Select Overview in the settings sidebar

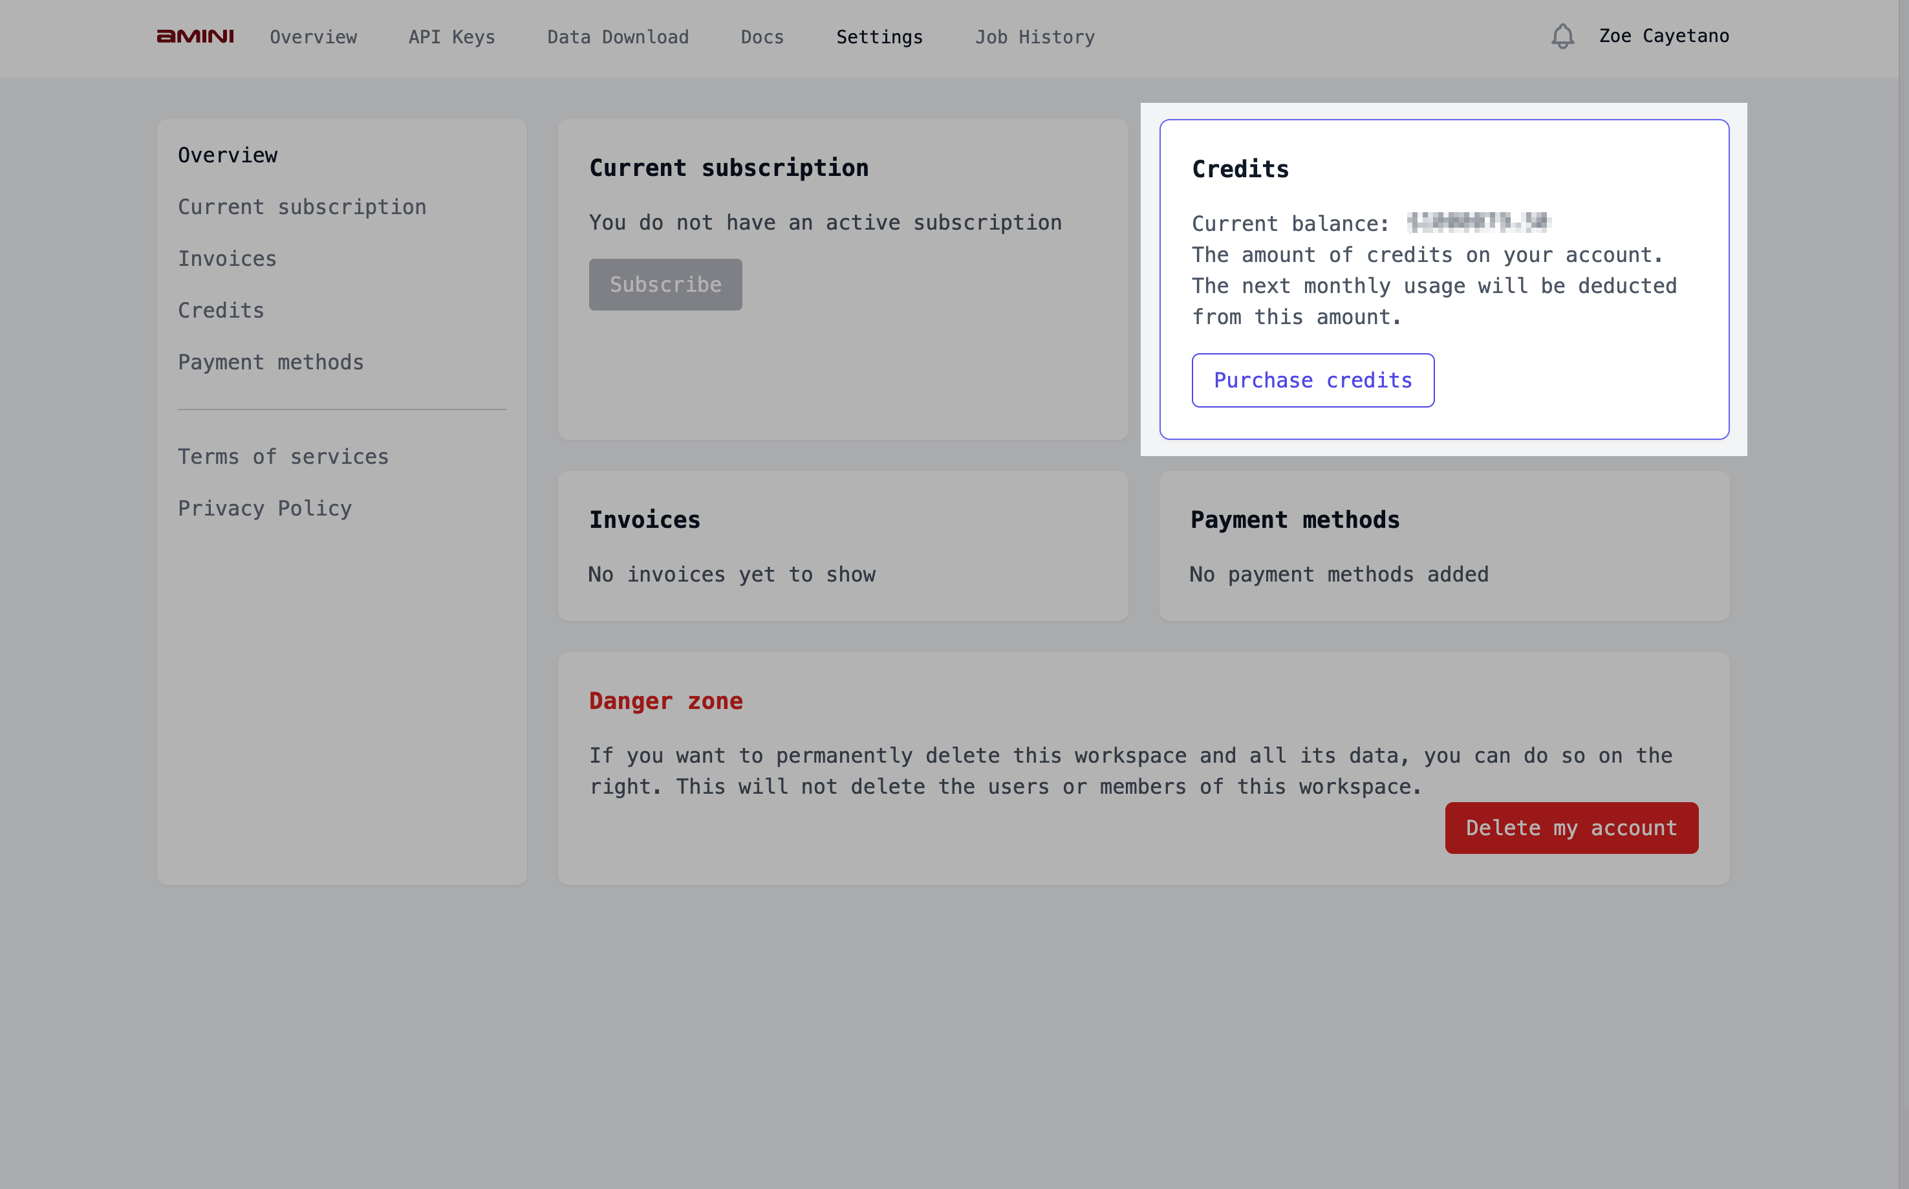point(227,155)
